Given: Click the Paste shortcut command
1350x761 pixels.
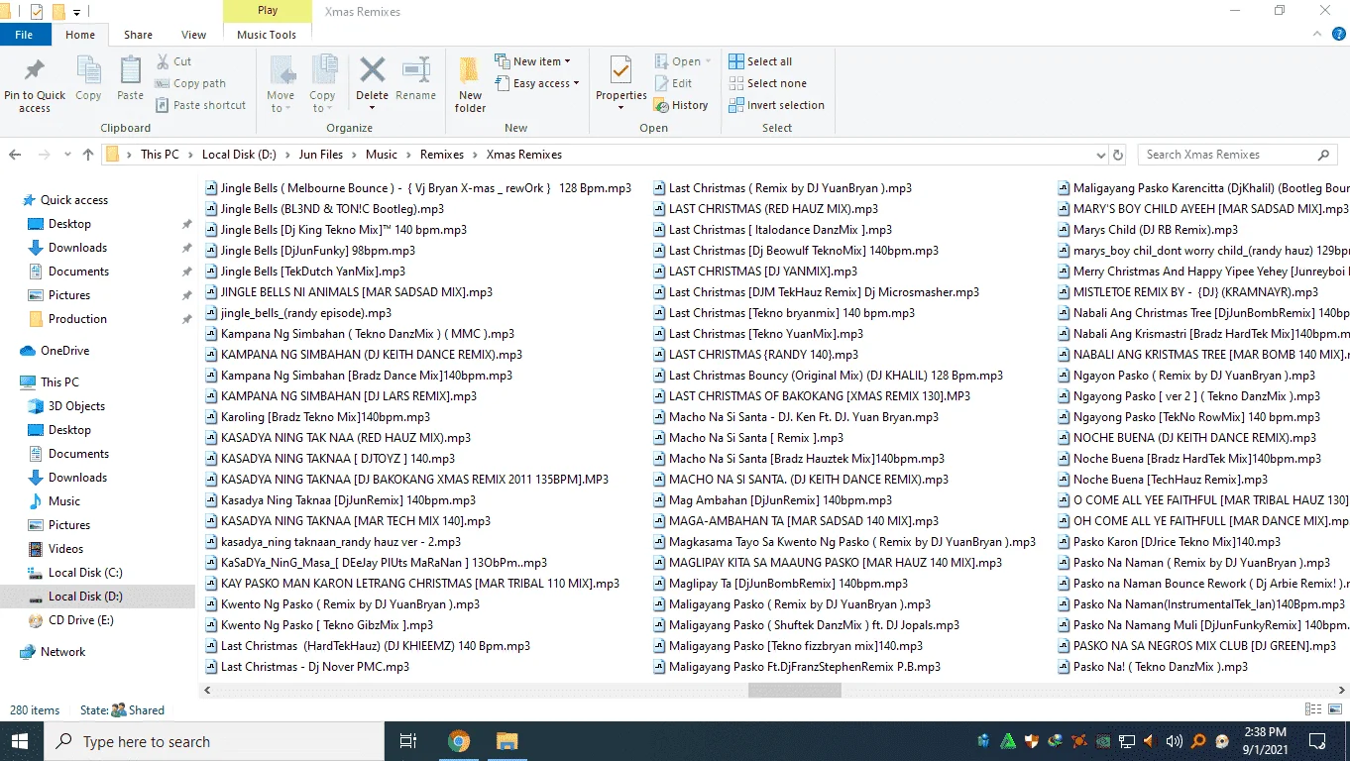Looking at the screenshot, I should click(201, 105).
